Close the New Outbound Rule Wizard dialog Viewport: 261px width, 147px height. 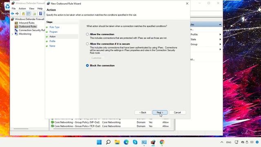click(x=187, y=4)
